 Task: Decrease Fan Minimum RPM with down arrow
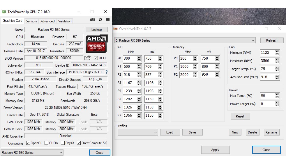[277, 54]
